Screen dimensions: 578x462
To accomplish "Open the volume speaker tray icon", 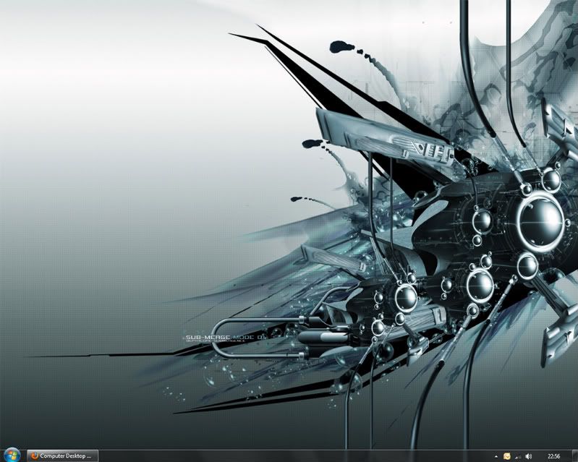I will [528, 456].
